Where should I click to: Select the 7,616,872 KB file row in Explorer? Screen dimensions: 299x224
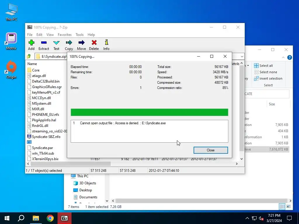267,149
